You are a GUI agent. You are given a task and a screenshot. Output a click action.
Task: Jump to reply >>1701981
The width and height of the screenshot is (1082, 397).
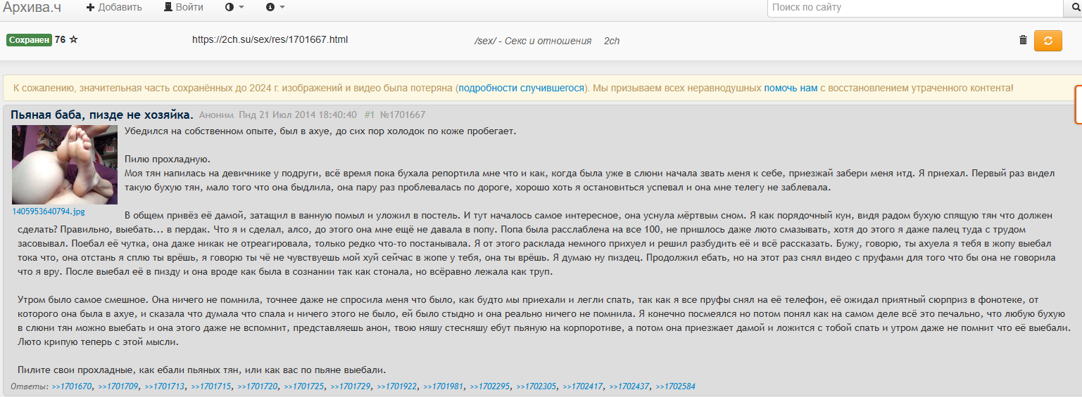tap(444, 386)
